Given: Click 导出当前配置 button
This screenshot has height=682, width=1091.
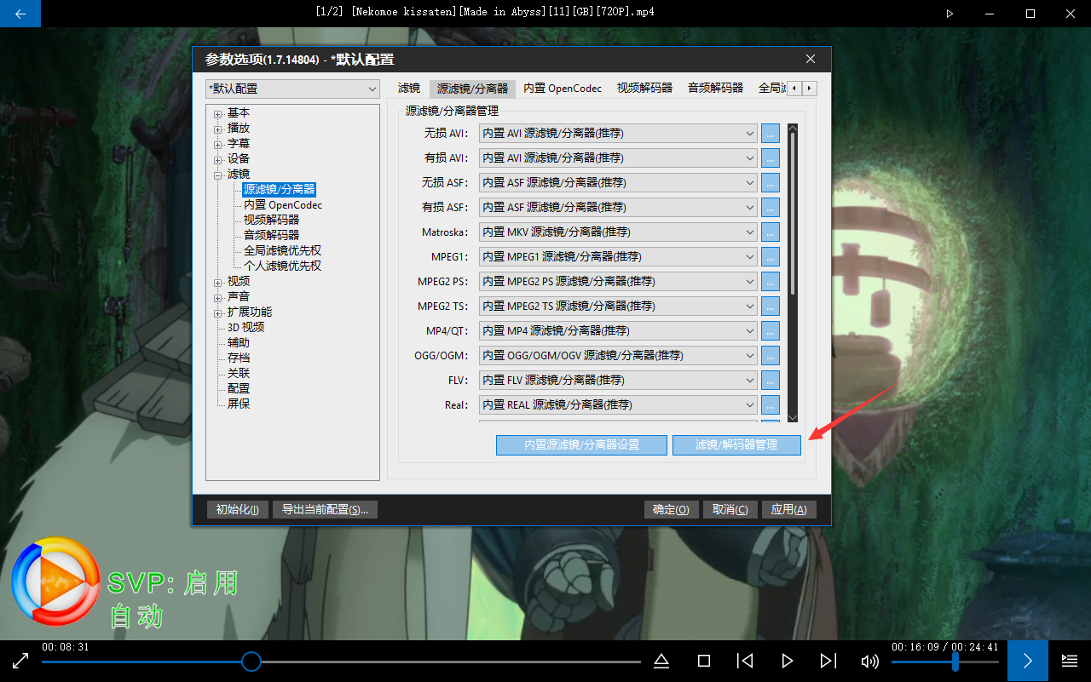Looking at the screenshot, I should coord(326,510).
